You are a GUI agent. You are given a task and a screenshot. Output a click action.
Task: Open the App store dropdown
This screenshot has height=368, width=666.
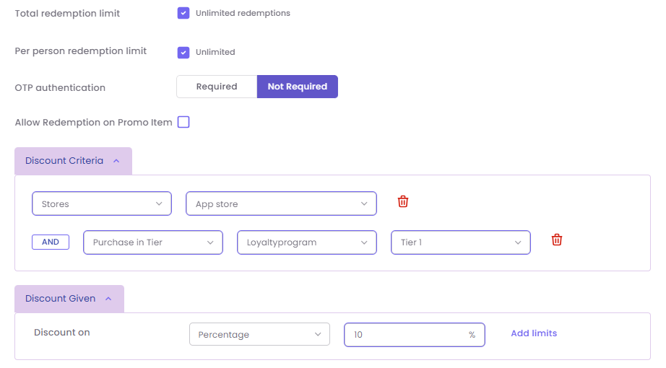[281, 203]
